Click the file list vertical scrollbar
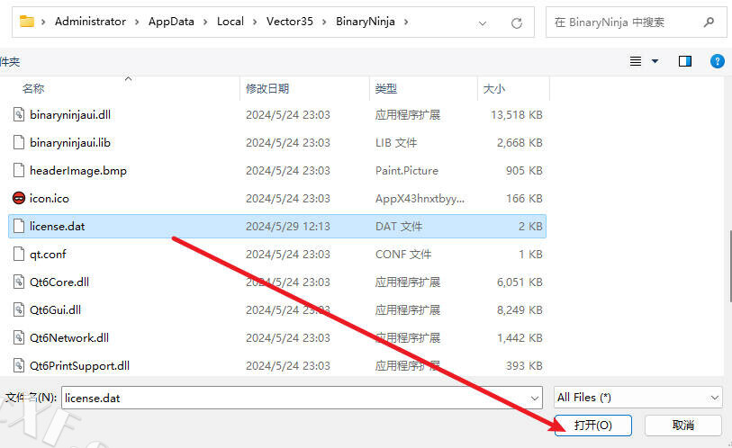 [728, 266]
